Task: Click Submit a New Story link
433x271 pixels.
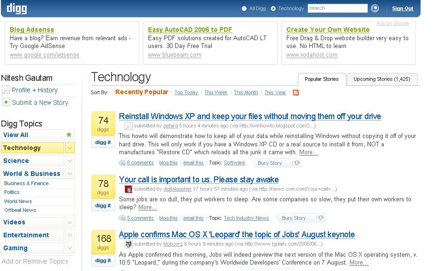Action: click(40, 102)
